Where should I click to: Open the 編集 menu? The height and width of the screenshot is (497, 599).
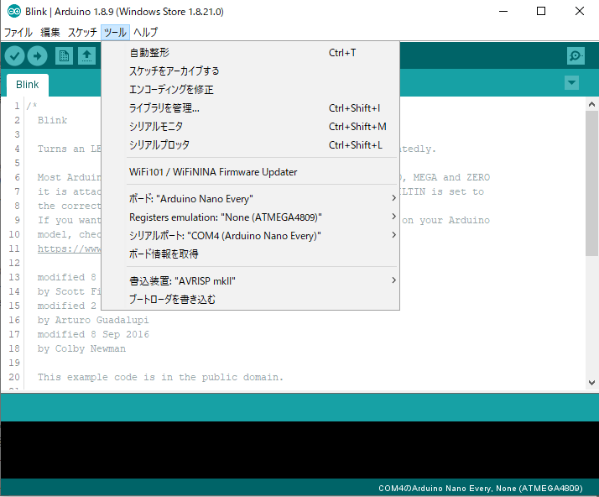tap(50, 33)
